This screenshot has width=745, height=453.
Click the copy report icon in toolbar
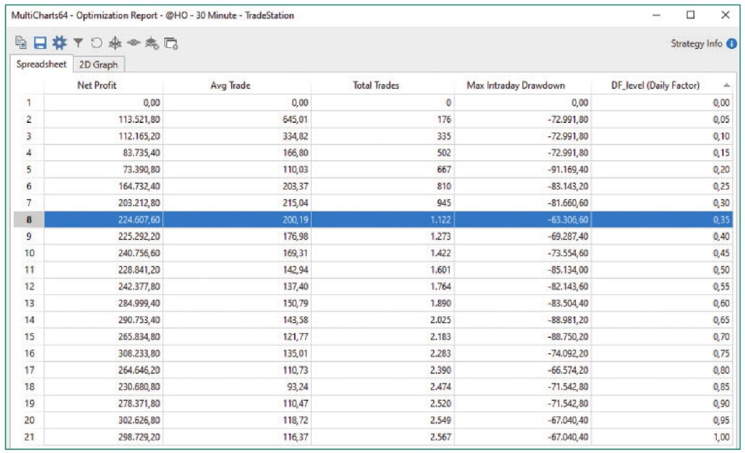pyautogui.click(x=21, y=43)
